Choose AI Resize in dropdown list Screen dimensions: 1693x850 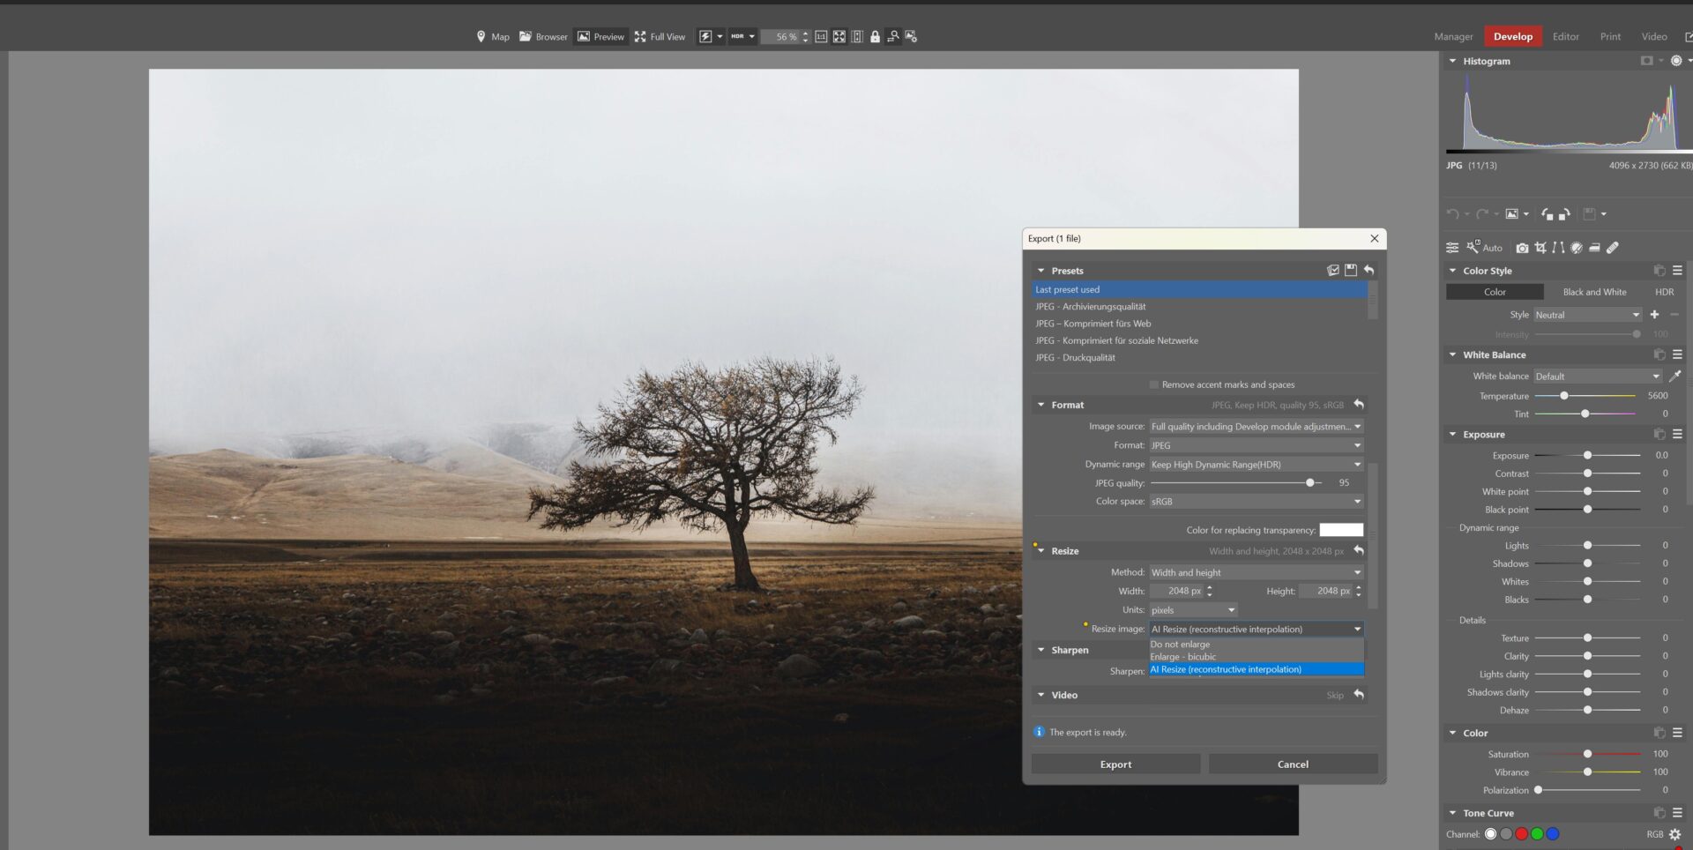(1257, 669)
